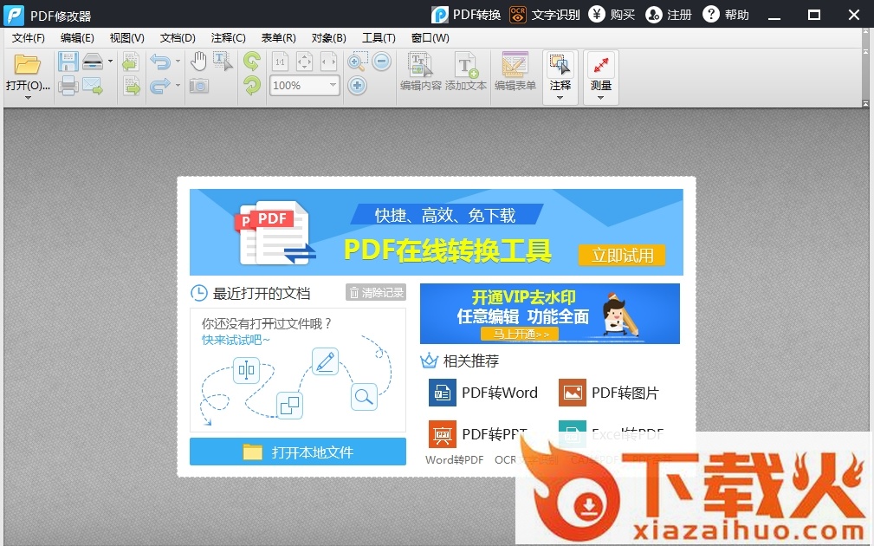Image resolution: width=874 pixels, height=546 pixels.
Task: Click the PDF转图片 link
Action: point(609,393)
